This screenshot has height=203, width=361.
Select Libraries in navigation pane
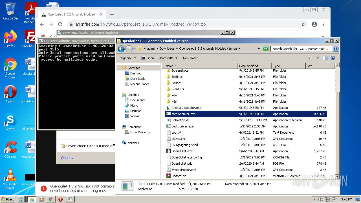[133, 95]
